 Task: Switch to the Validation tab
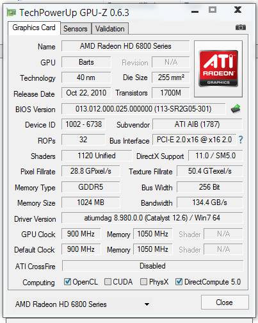110,29
